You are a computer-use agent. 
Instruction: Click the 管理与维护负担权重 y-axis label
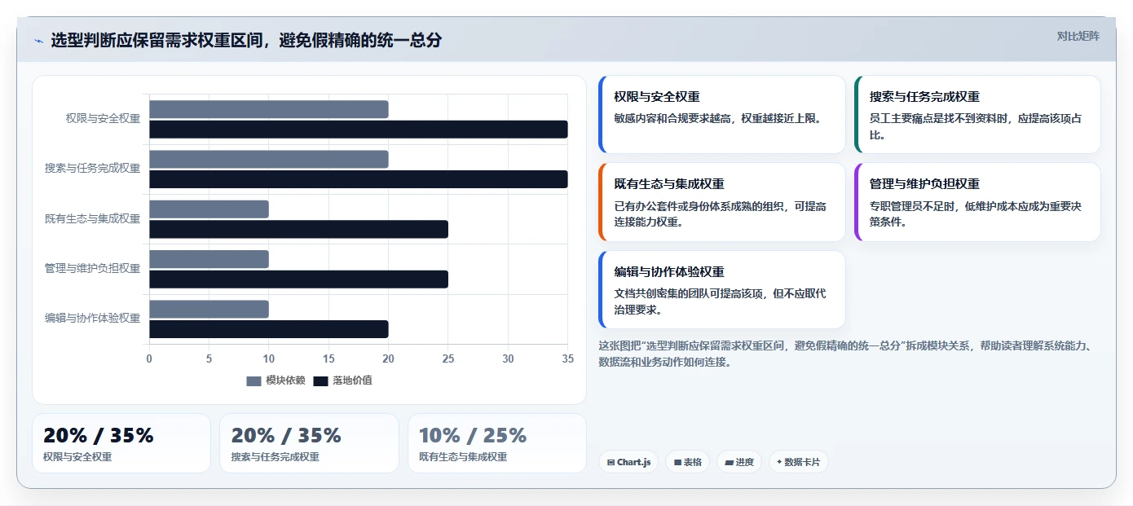[x=92, y=268]
